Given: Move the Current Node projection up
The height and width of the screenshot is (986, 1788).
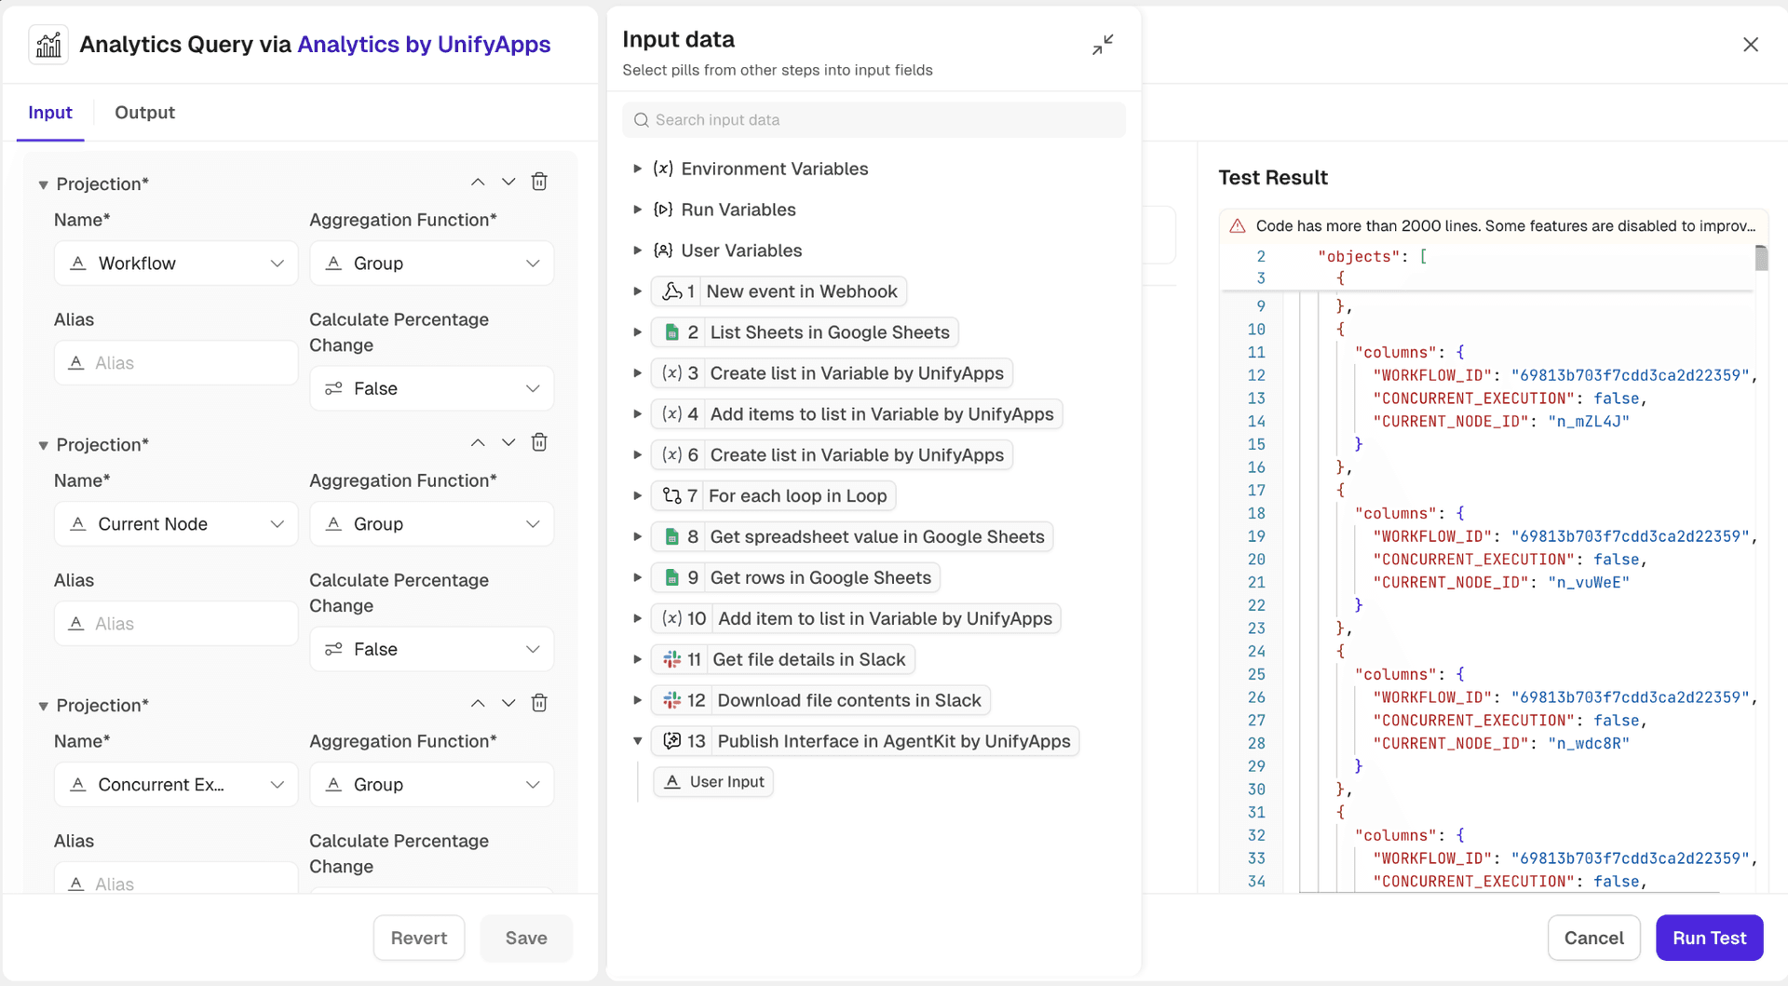Looking at the screenshot, I should pos(478,442).
